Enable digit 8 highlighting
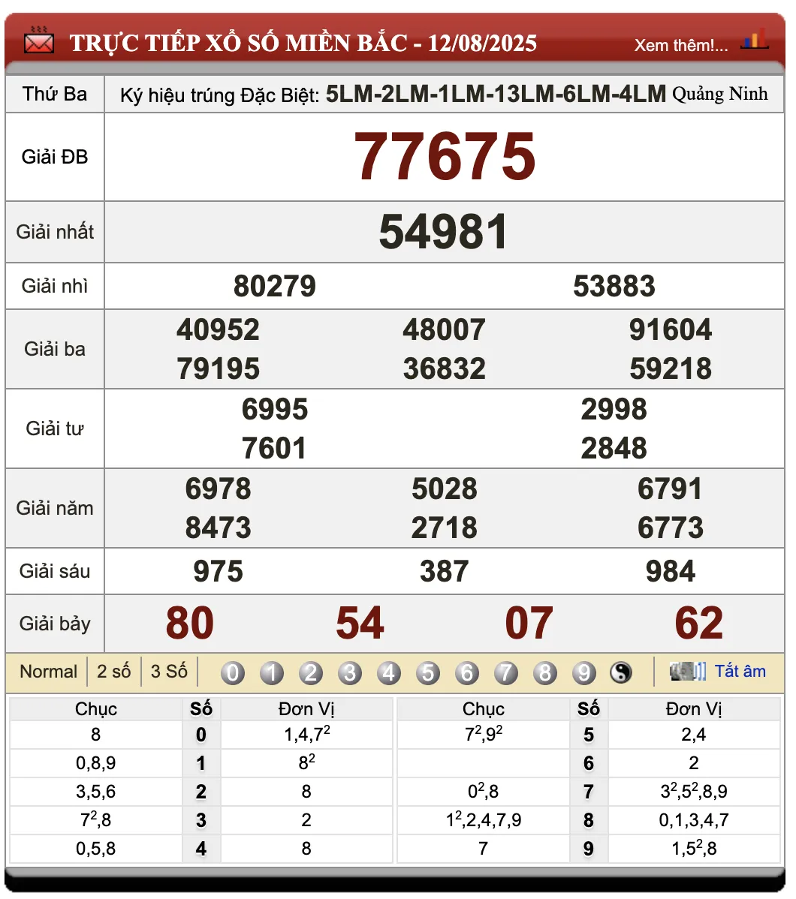Viewport: 796px width, 899px height. tap(545, 672)
